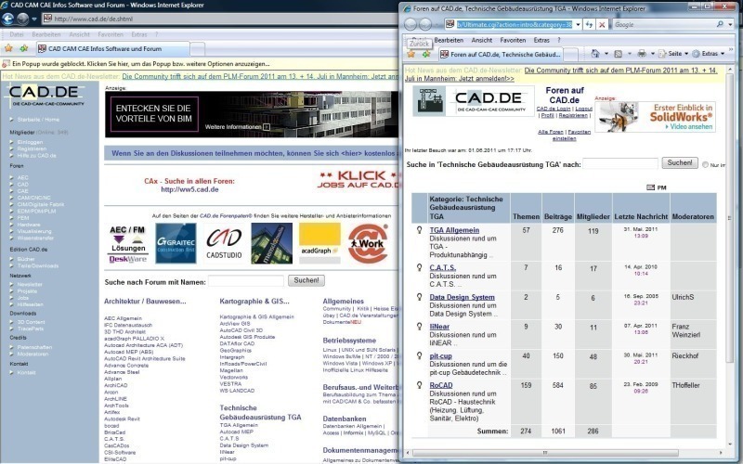Click the popup blocked information bar
This screenshot has height=464, width=743.
pyautogui.click(x=199, y=63)
